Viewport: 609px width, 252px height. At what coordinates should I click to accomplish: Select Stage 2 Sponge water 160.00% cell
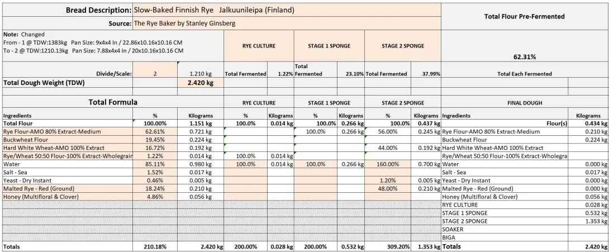click(387, 164)
